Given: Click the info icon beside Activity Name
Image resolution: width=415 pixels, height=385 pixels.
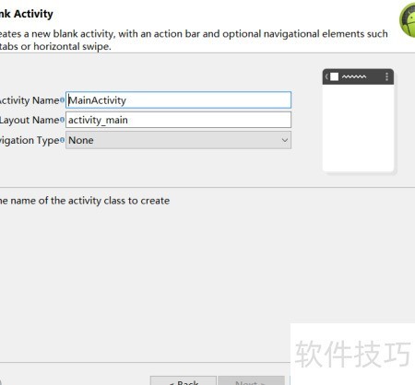Looking at the screenshot, I should pos(63,99).
